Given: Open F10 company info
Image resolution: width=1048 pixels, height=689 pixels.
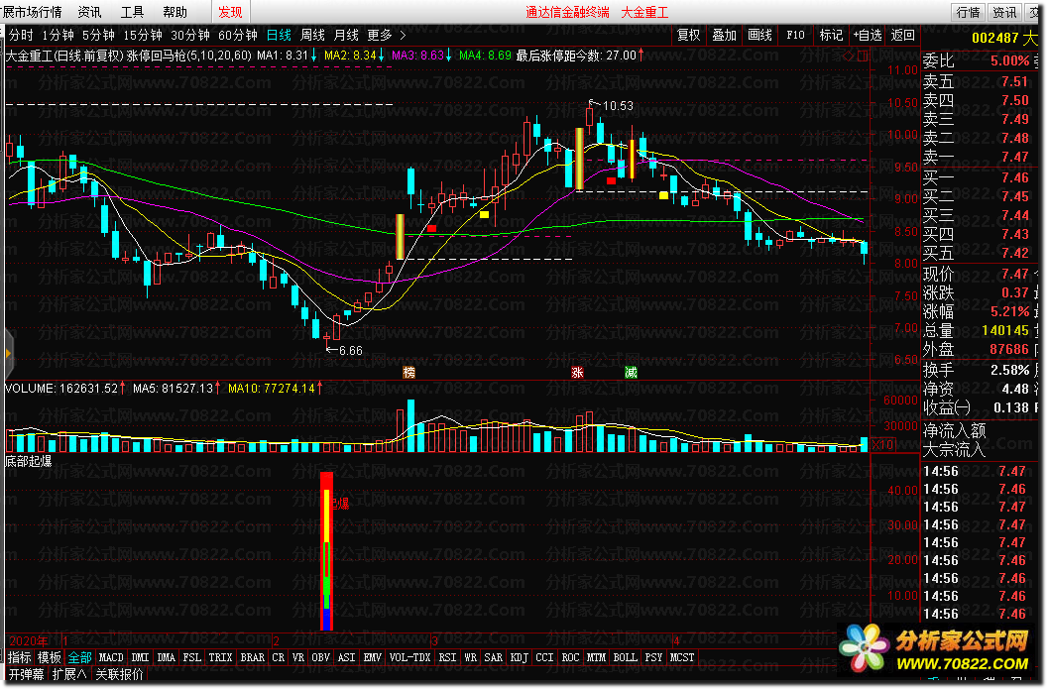Looking at the screenshot, I should point(795,35).
